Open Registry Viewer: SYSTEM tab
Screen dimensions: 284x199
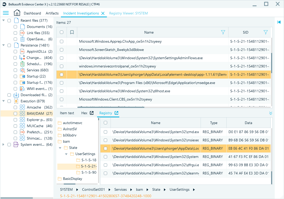click(x=128, y=13)
